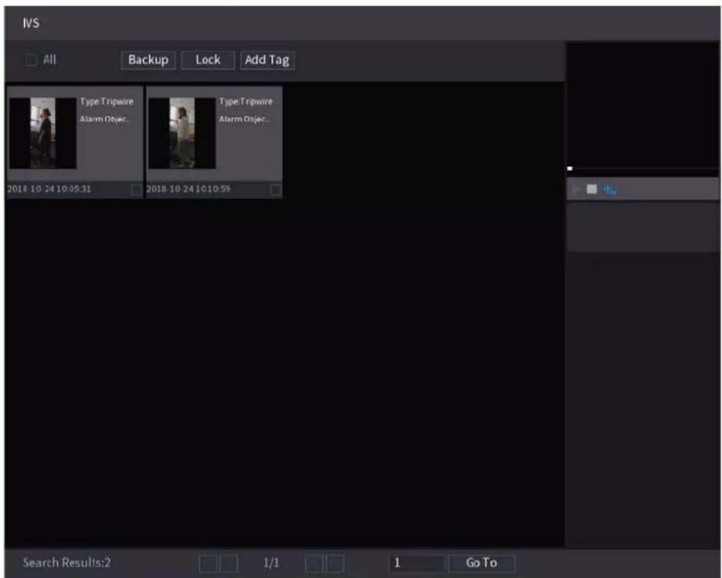This screenshot has height=578, width=722.
Task: Click the IVS title text
Action: click(31, 23)
